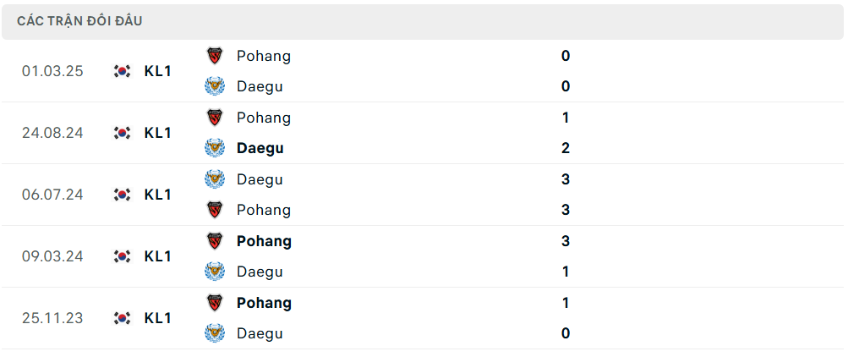Open the KL1 league link for 25.11.23
Screen dimensions: 848x357
pyautogui.click(x=158, y=318)
